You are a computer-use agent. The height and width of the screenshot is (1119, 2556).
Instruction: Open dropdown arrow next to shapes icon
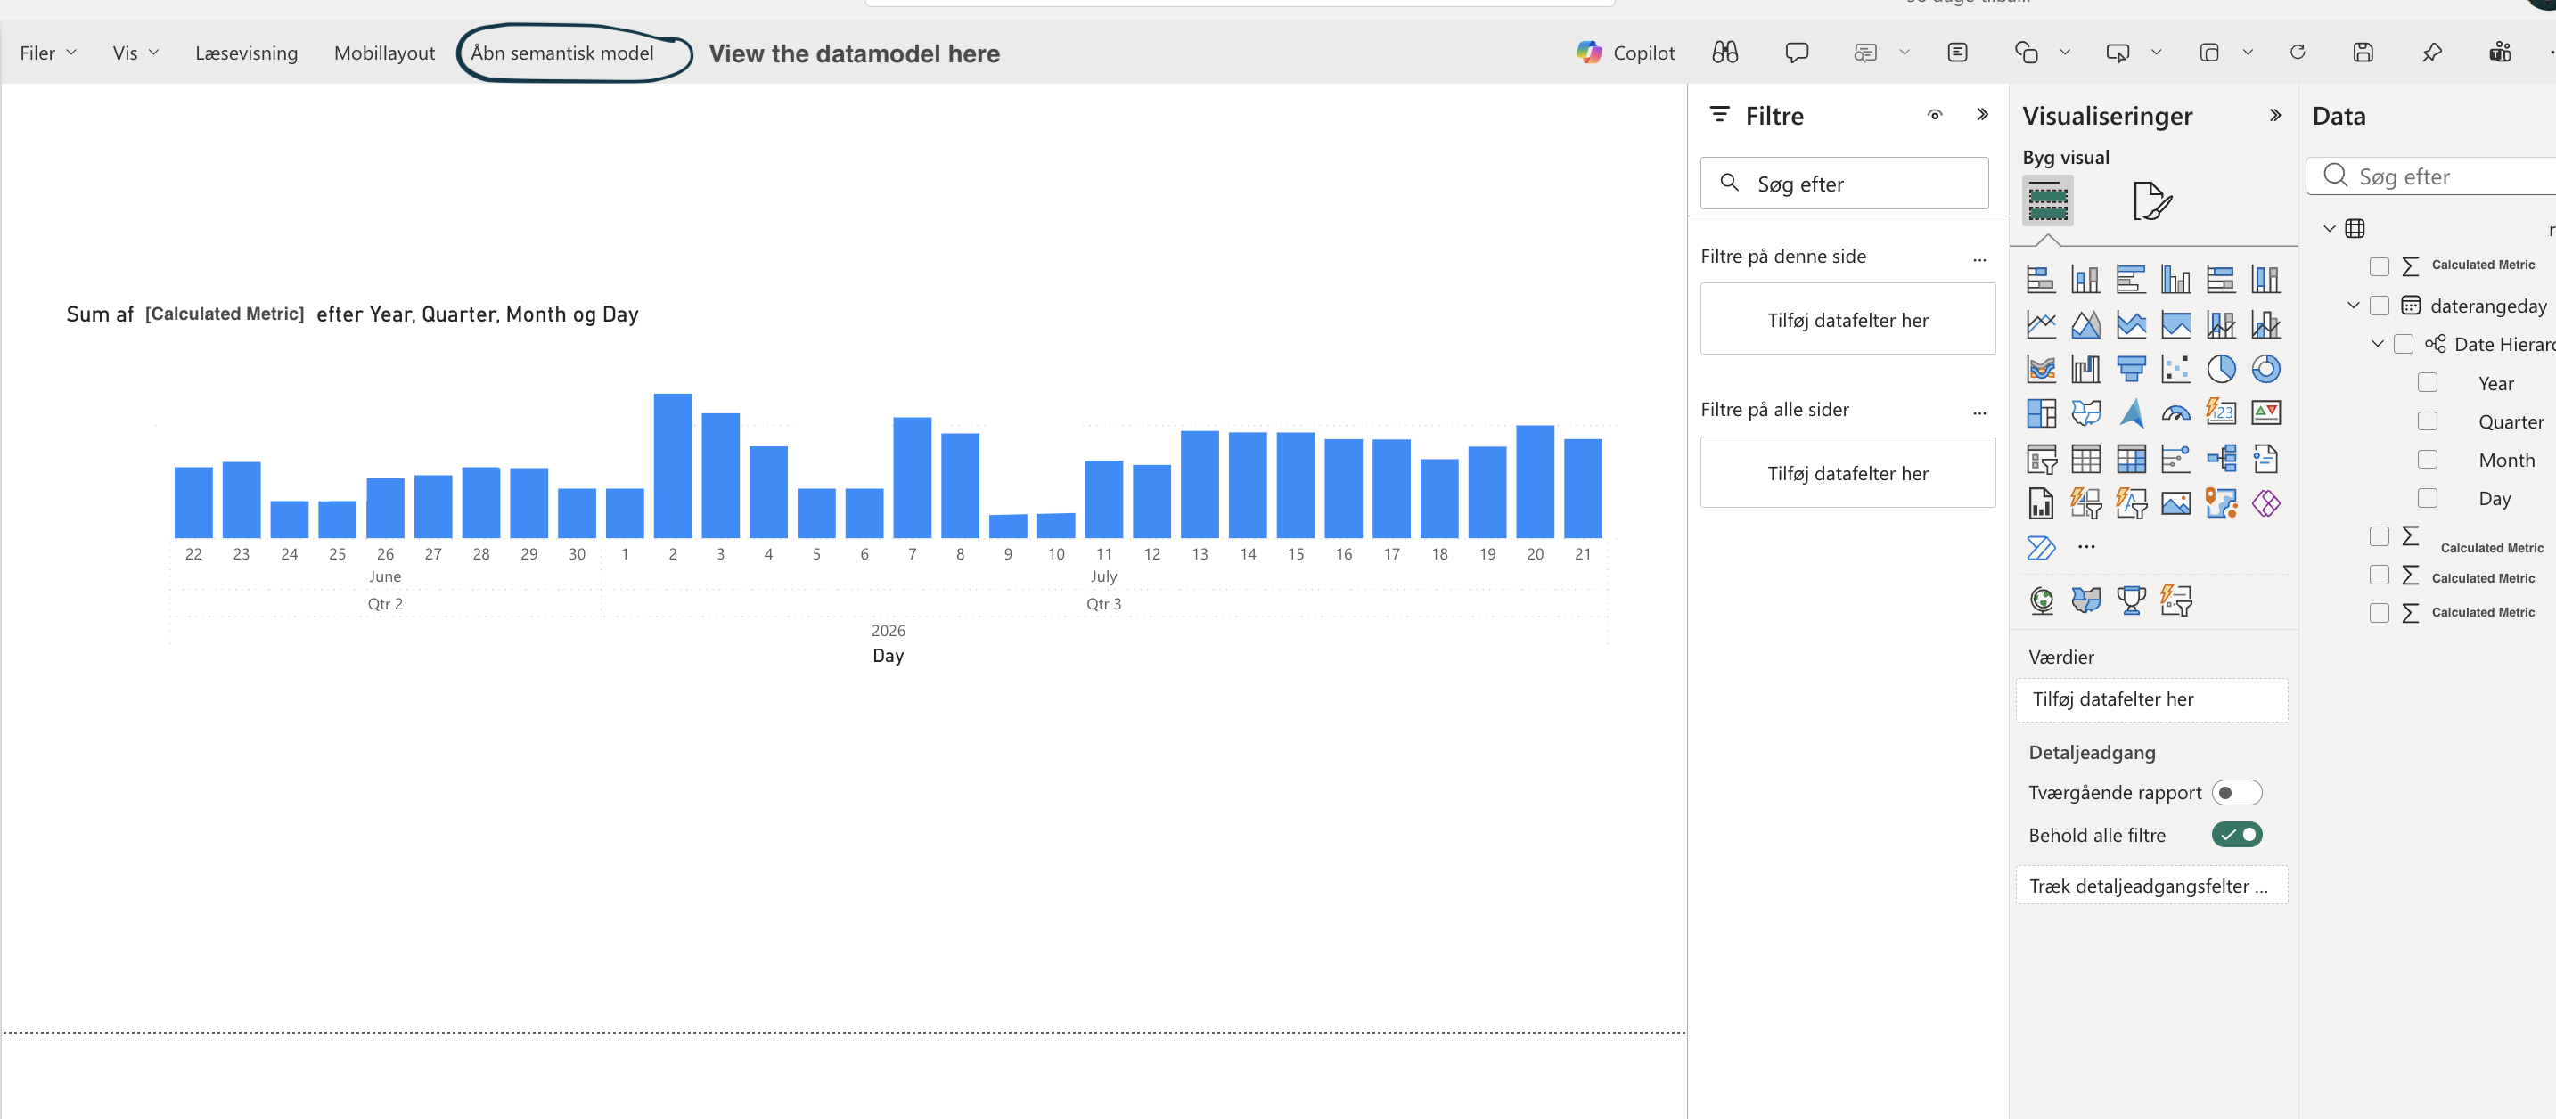pos(2064,53)
